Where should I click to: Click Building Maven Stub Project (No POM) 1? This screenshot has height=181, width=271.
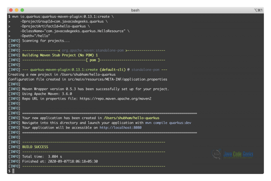click(x=60, y=55)
